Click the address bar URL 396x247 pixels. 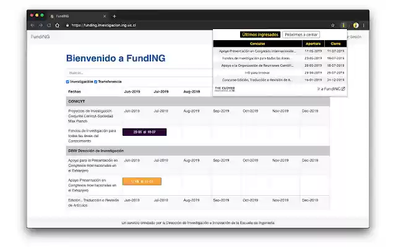point(103,25)
